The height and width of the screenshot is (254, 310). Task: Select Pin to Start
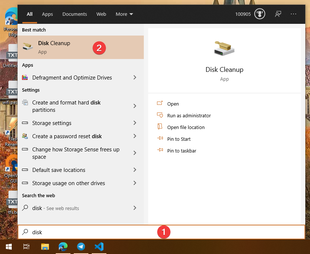point(179,139)
